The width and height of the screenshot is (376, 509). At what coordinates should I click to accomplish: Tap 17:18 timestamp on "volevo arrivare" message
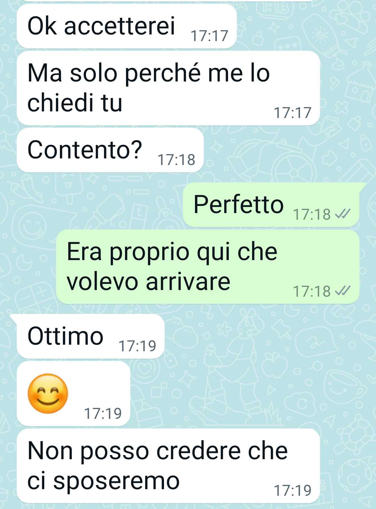pos(312,291)
